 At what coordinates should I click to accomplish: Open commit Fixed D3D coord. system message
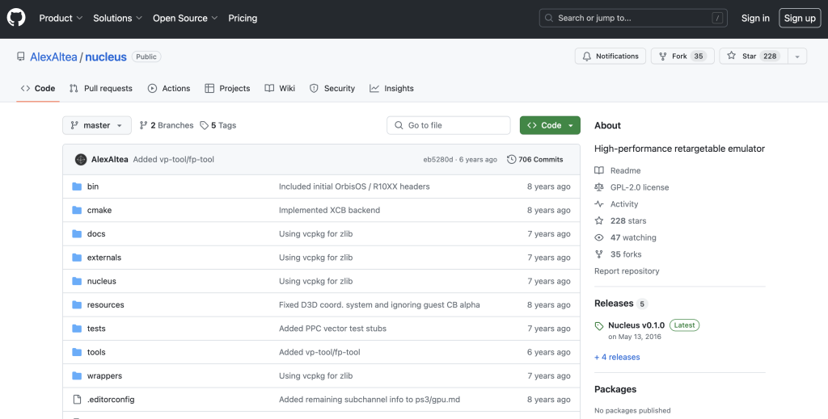pyautogui.click(x=379, y=305)
